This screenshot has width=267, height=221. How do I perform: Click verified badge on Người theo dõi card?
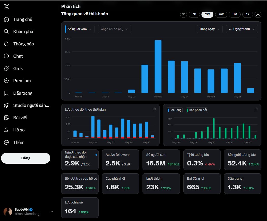pyautogui.click(x=96, y=155)
